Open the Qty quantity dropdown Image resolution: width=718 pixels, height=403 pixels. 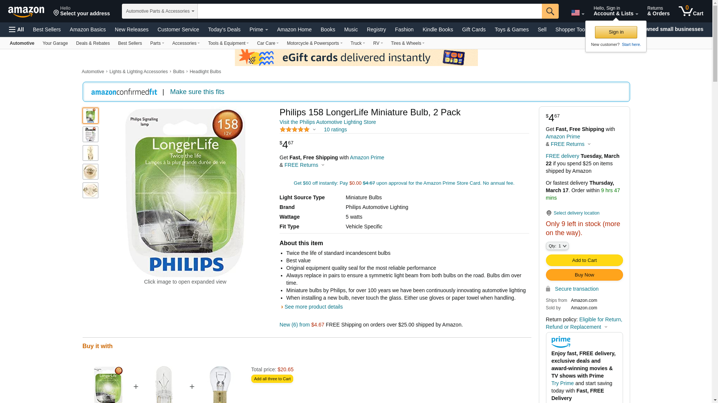[x=557, y=246]
